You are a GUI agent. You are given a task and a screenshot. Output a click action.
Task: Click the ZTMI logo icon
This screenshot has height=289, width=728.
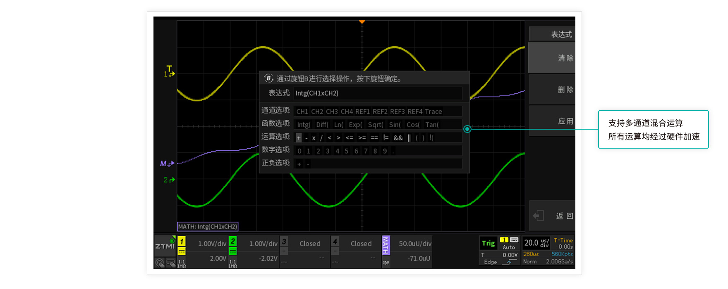[165, 246]
